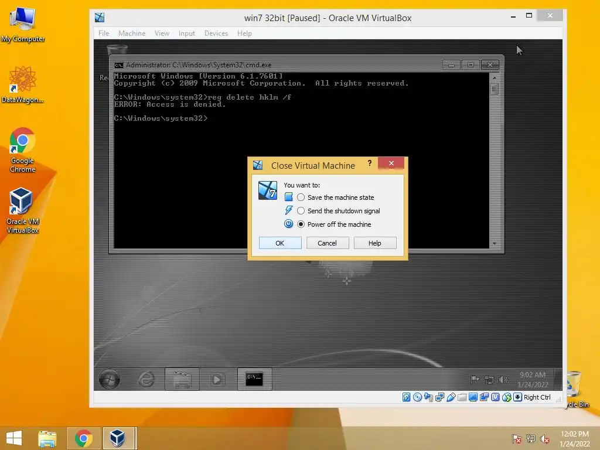Open the Machine menu in VirtualBox
The width and height of the screenshot is (600, 450).
(x=132, y=33)
